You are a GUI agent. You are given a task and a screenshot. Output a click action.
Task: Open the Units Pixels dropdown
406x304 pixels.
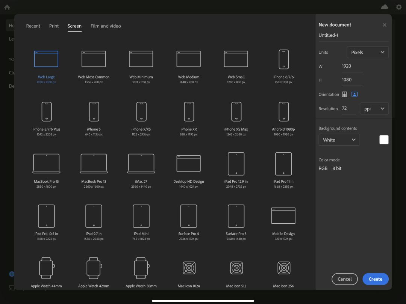click(368, 52)
